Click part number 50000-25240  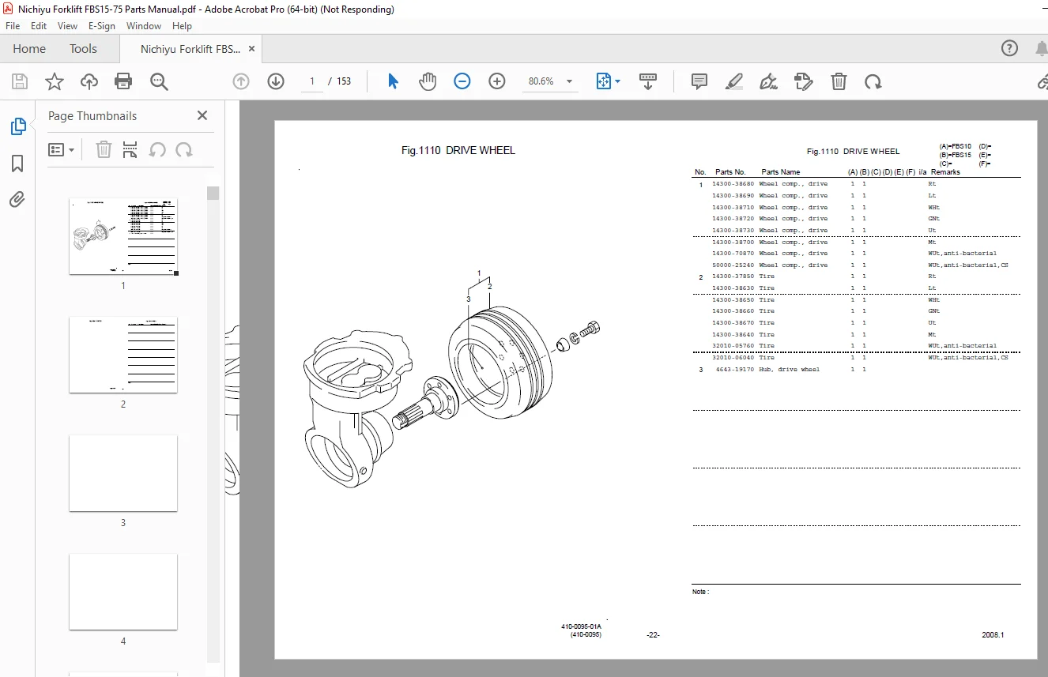pos(733,265)
